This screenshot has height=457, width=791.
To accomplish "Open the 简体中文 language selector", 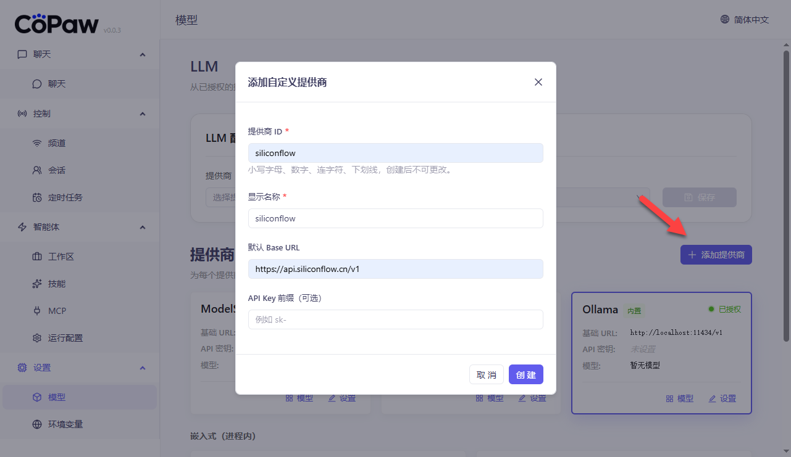I will click(x=745, y=20).
